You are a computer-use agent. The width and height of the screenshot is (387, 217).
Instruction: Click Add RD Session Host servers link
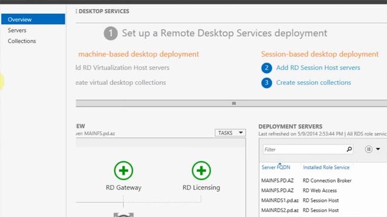(x=318, y=68)
